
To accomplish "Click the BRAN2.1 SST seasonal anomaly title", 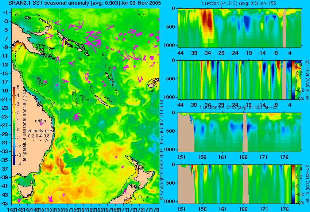I will (x=85, y=3).
